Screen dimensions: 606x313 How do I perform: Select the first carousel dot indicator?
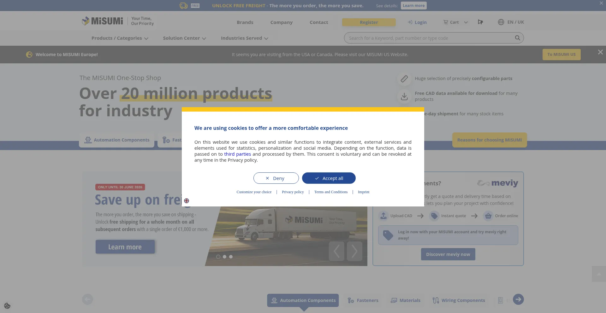(x=218, y=257)
